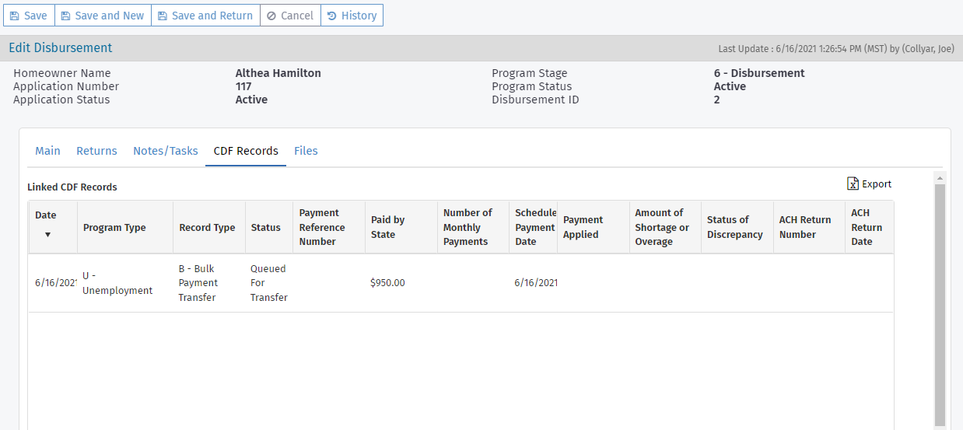The image size is (963, 430).
Task: Click Save and Return button
Action: (205, 16)
